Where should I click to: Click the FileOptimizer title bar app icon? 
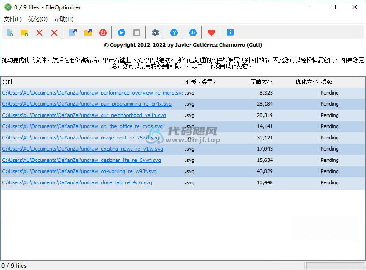pos(8,7)
